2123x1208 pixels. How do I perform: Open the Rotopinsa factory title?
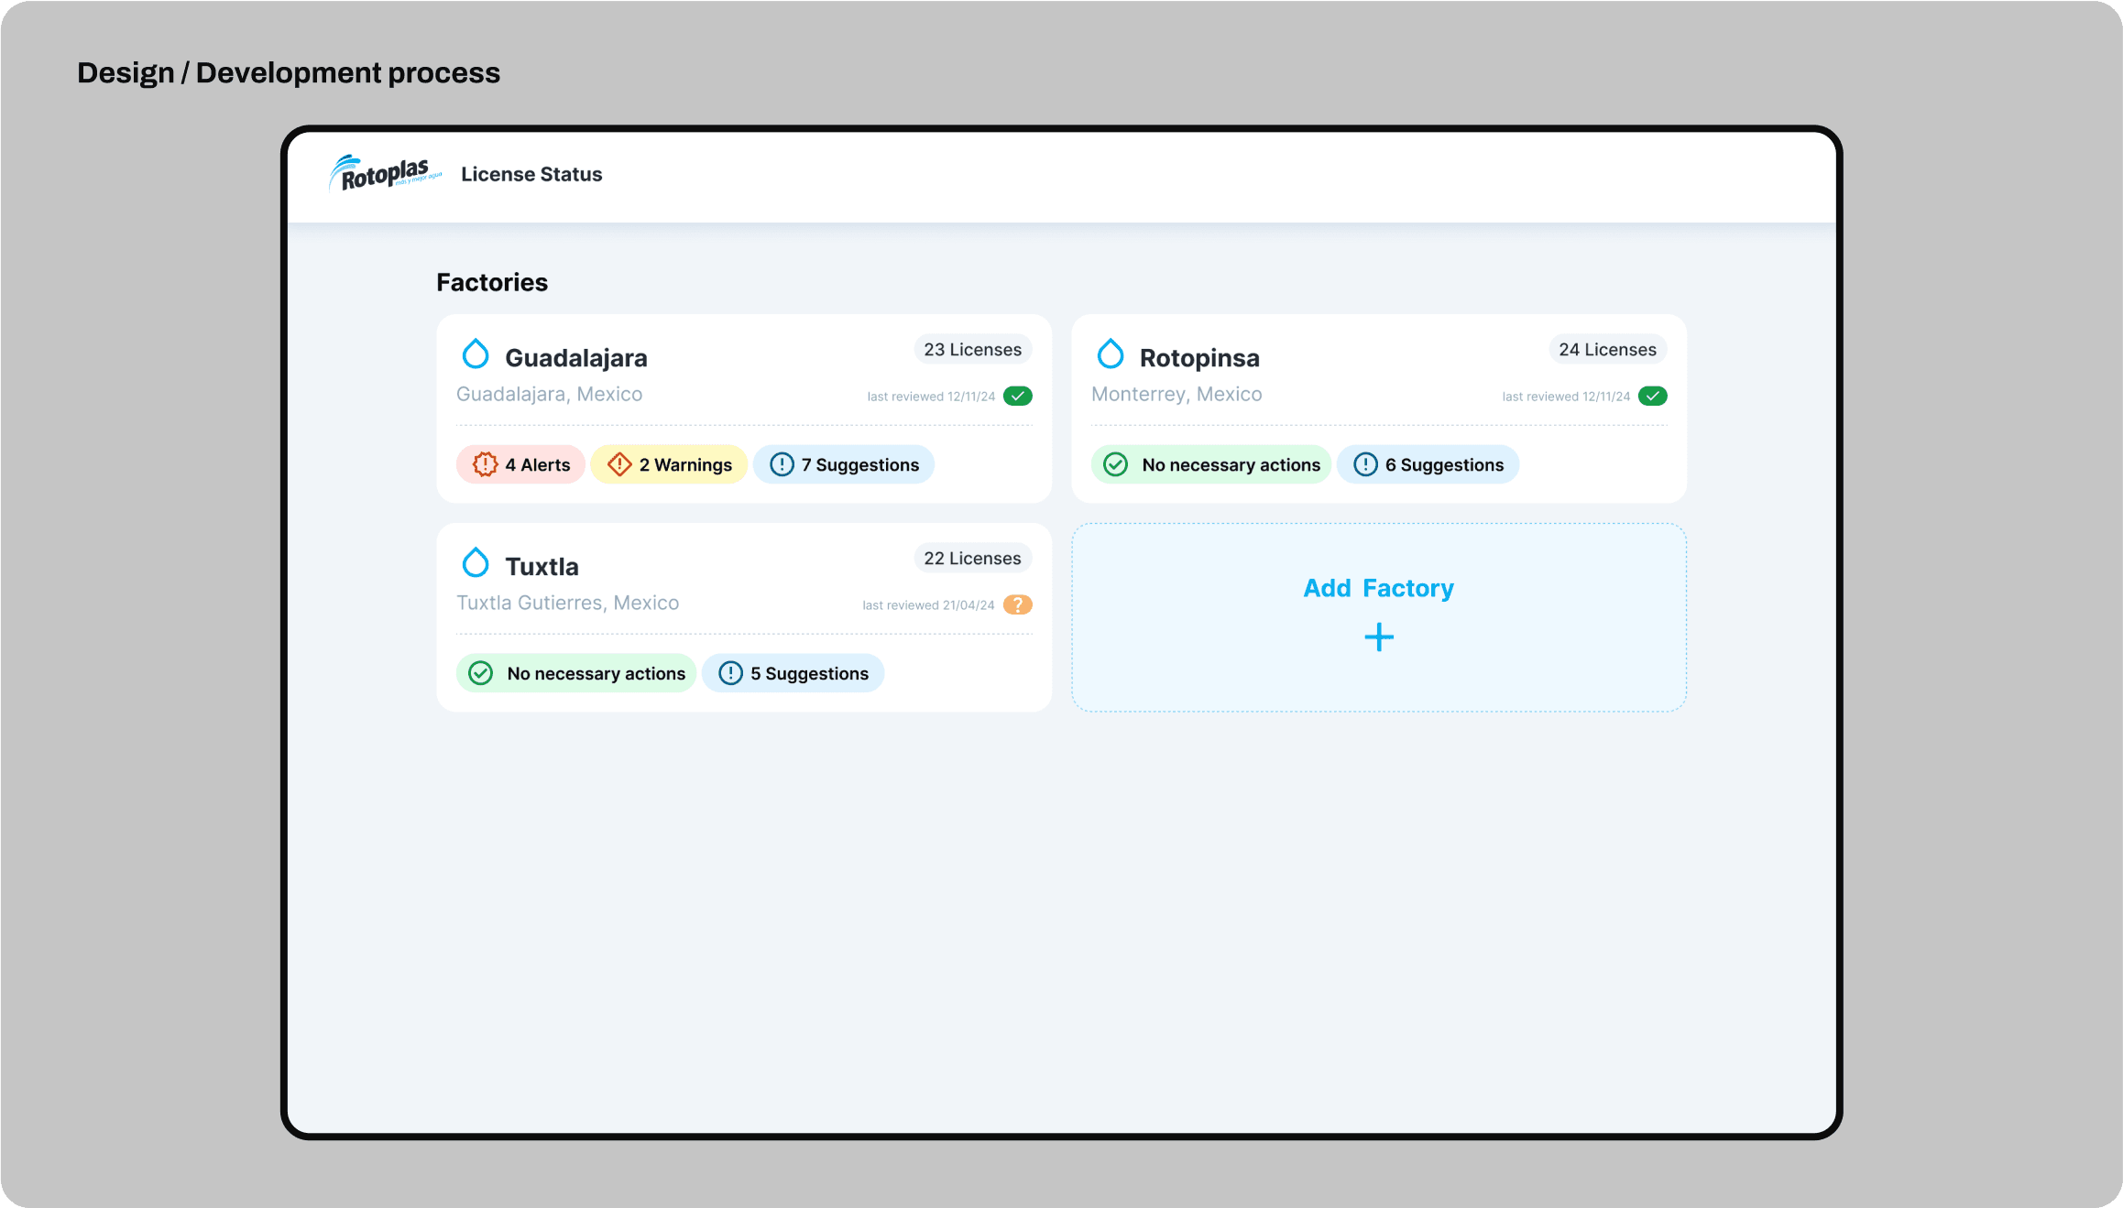(1199, 357)
